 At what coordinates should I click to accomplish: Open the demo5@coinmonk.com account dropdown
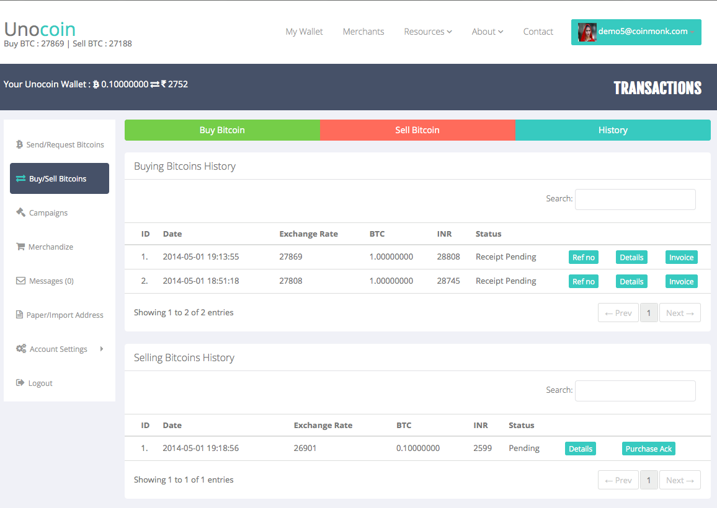coord(636,32)
